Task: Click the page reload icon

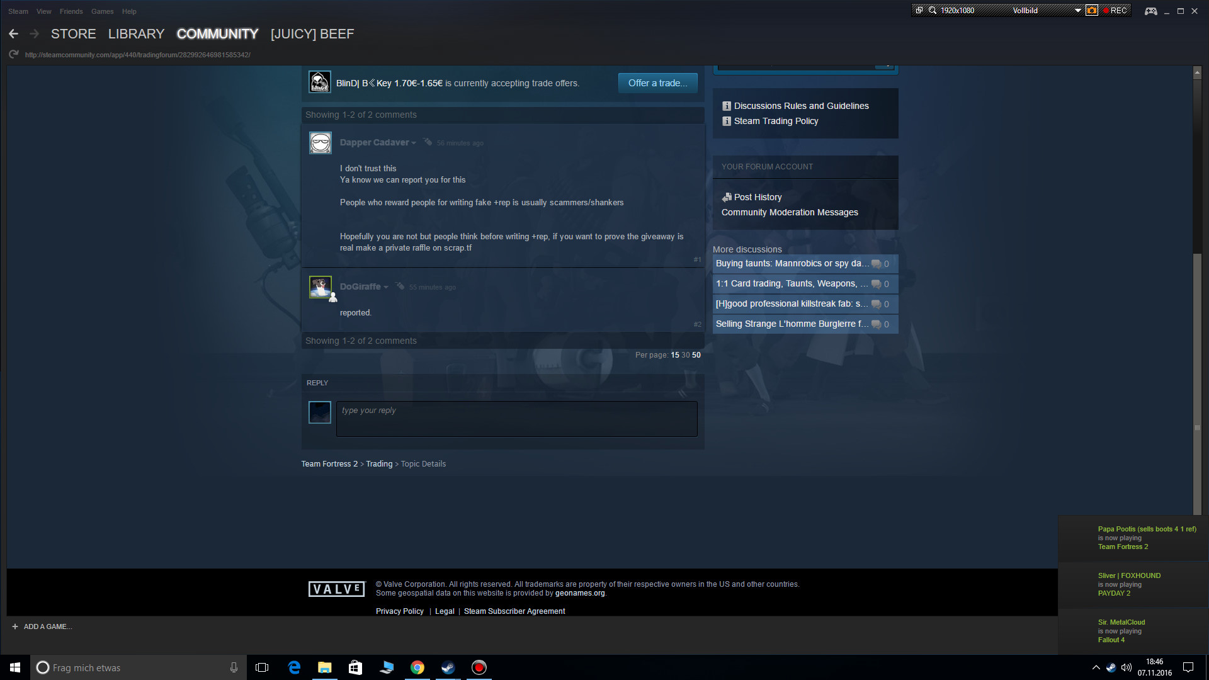Action: pos(13,55)
